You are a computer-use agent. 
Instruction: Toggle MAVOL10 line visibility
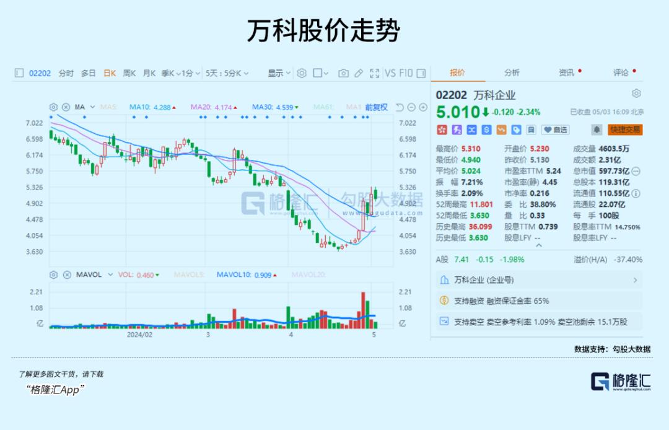point(247,274)
